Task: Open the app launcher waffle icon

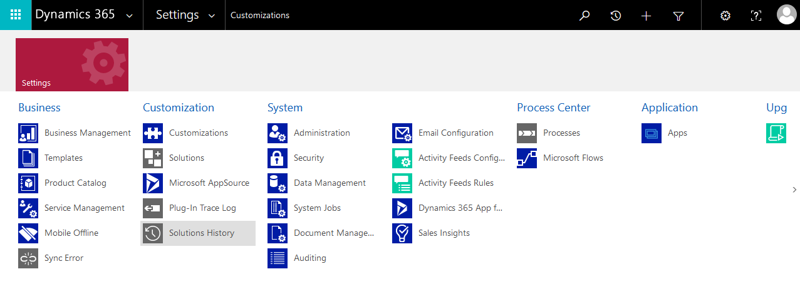Action: [x=16, y=15]
